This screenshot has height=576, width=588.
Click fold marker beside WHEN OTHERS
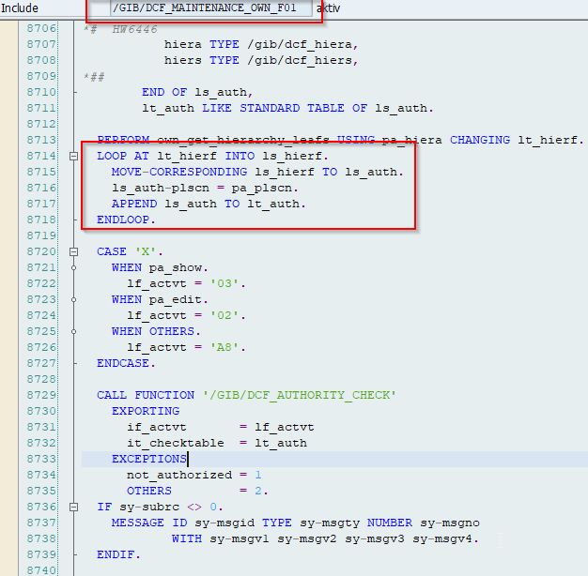(74, 331)
